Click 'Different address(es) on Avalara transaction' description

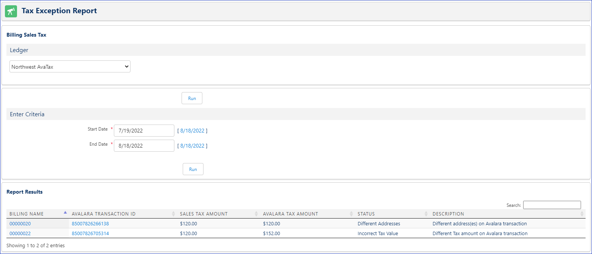pyautogui.click(x=480, y=223)
